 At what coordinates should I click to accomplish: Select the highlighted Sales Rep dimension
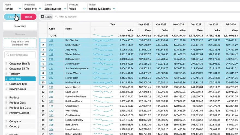[20, 79]
